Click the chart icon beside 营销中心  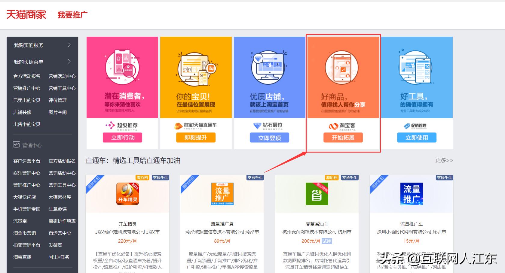(17, 145)
